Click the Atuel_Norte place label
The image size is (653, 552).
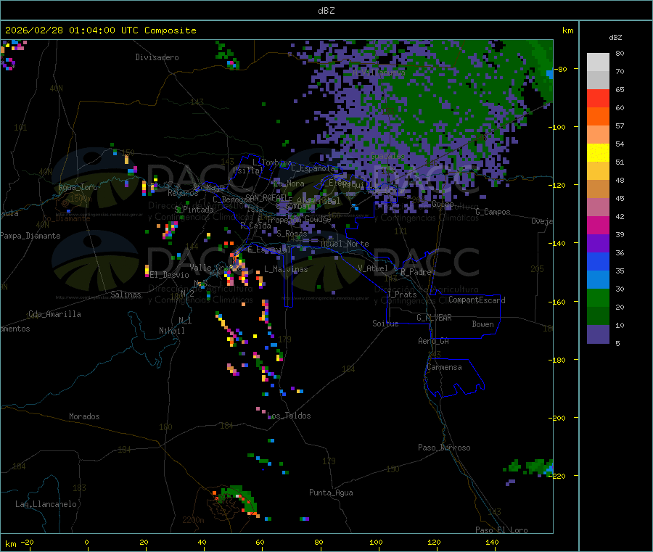pyautogui.click(x=345, y=244)
